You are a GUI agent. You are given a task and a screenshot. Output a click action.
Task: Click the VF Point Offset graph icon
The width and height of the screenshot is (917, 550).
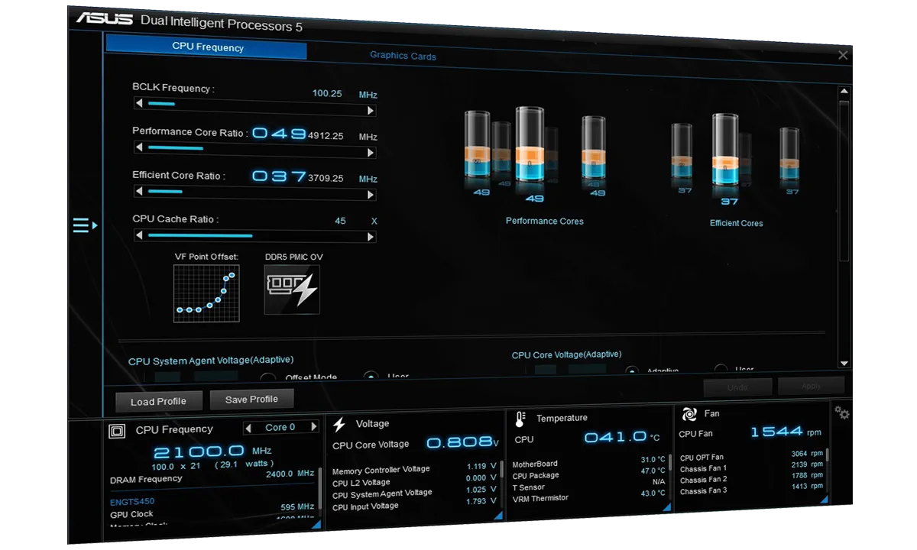coord(206,293)
